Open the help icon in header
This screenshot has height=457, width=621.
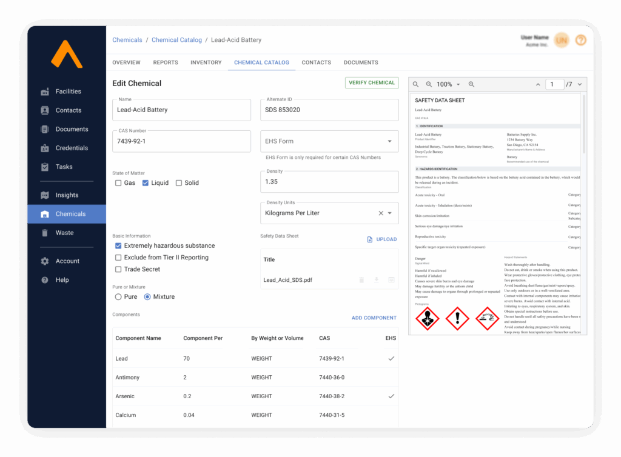580,40
